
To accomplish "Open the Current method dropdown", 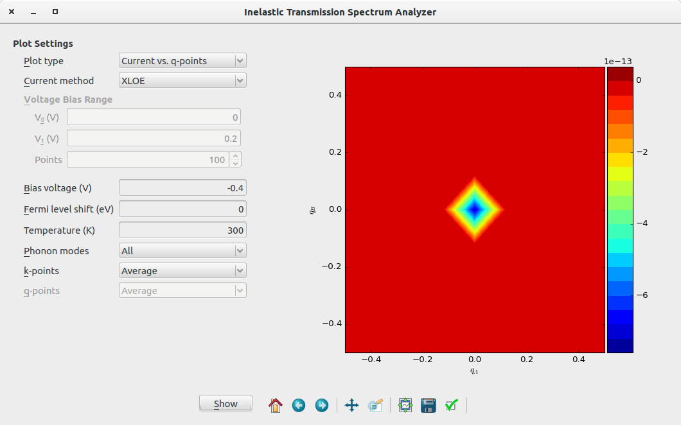I will 182,81.
